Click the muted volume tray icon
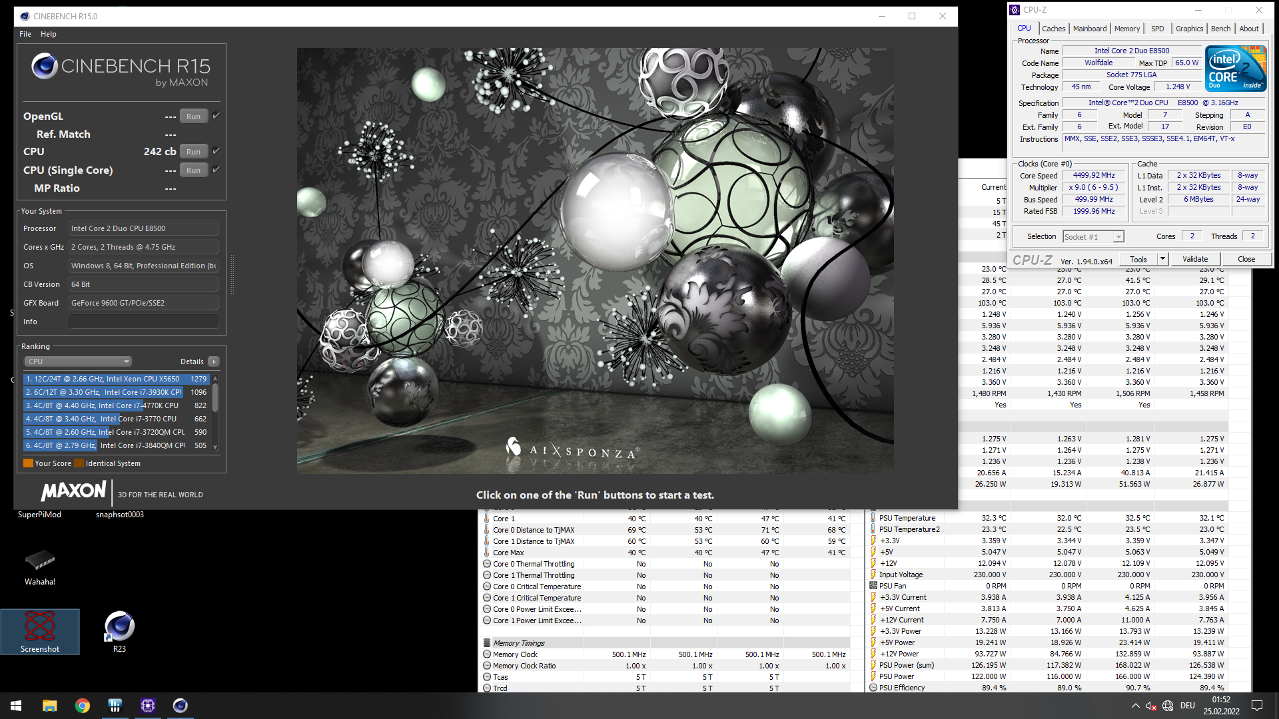Viewport: 1279px width, 719px height. pyautogui.click(x=1150, y=706)
